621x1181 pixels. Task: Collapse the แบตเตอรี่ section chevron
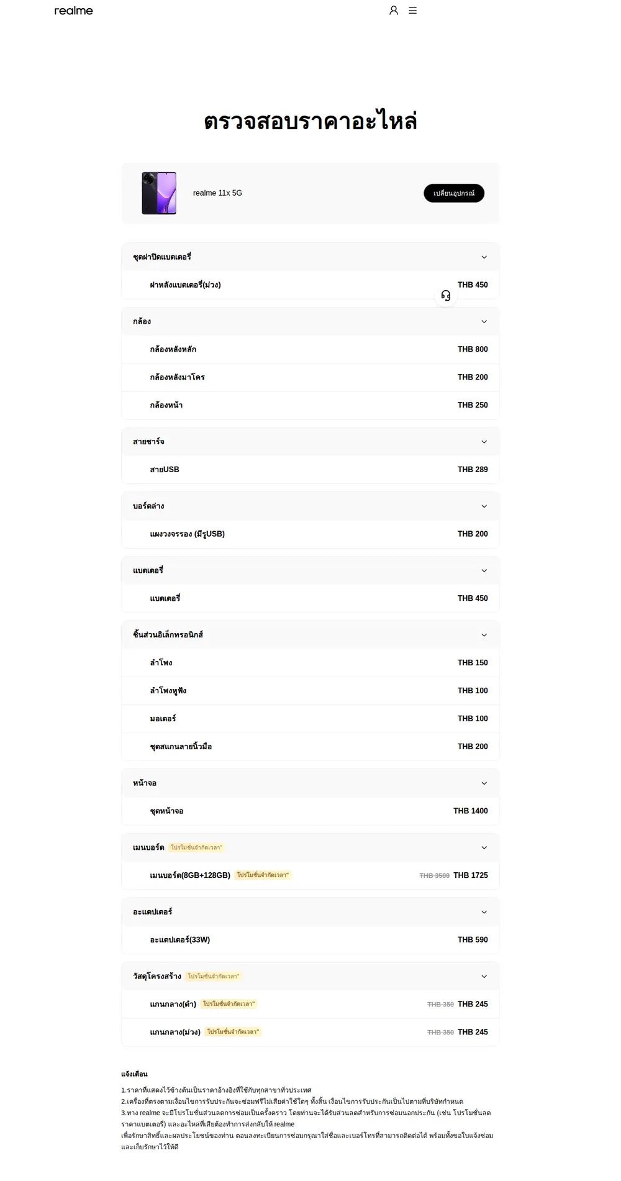click(x=484, y=571)
